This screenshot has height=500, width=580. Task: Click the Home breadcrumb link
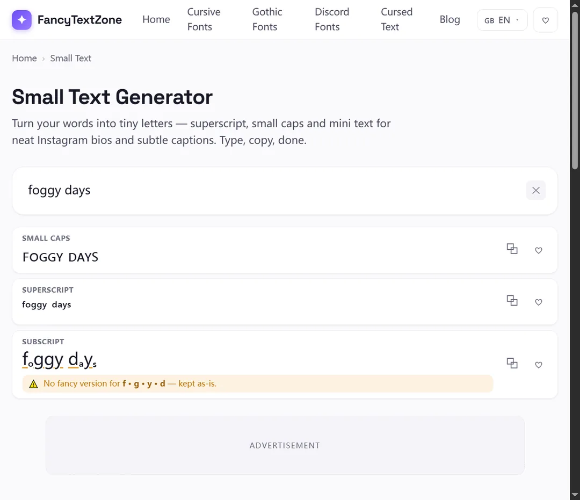coord(24,58)
